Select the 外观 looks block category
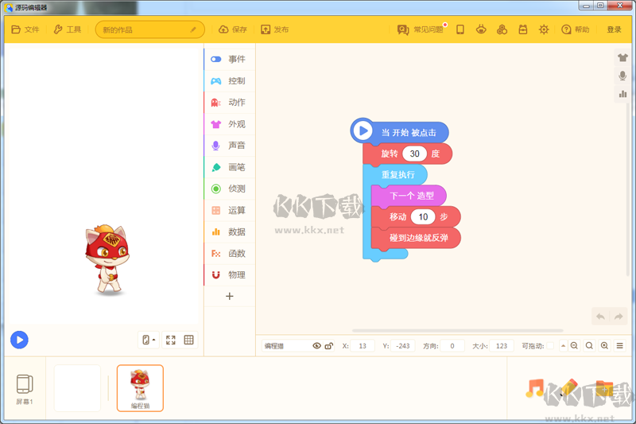This screenshot has width=636, height=424. tap(230, 124)
